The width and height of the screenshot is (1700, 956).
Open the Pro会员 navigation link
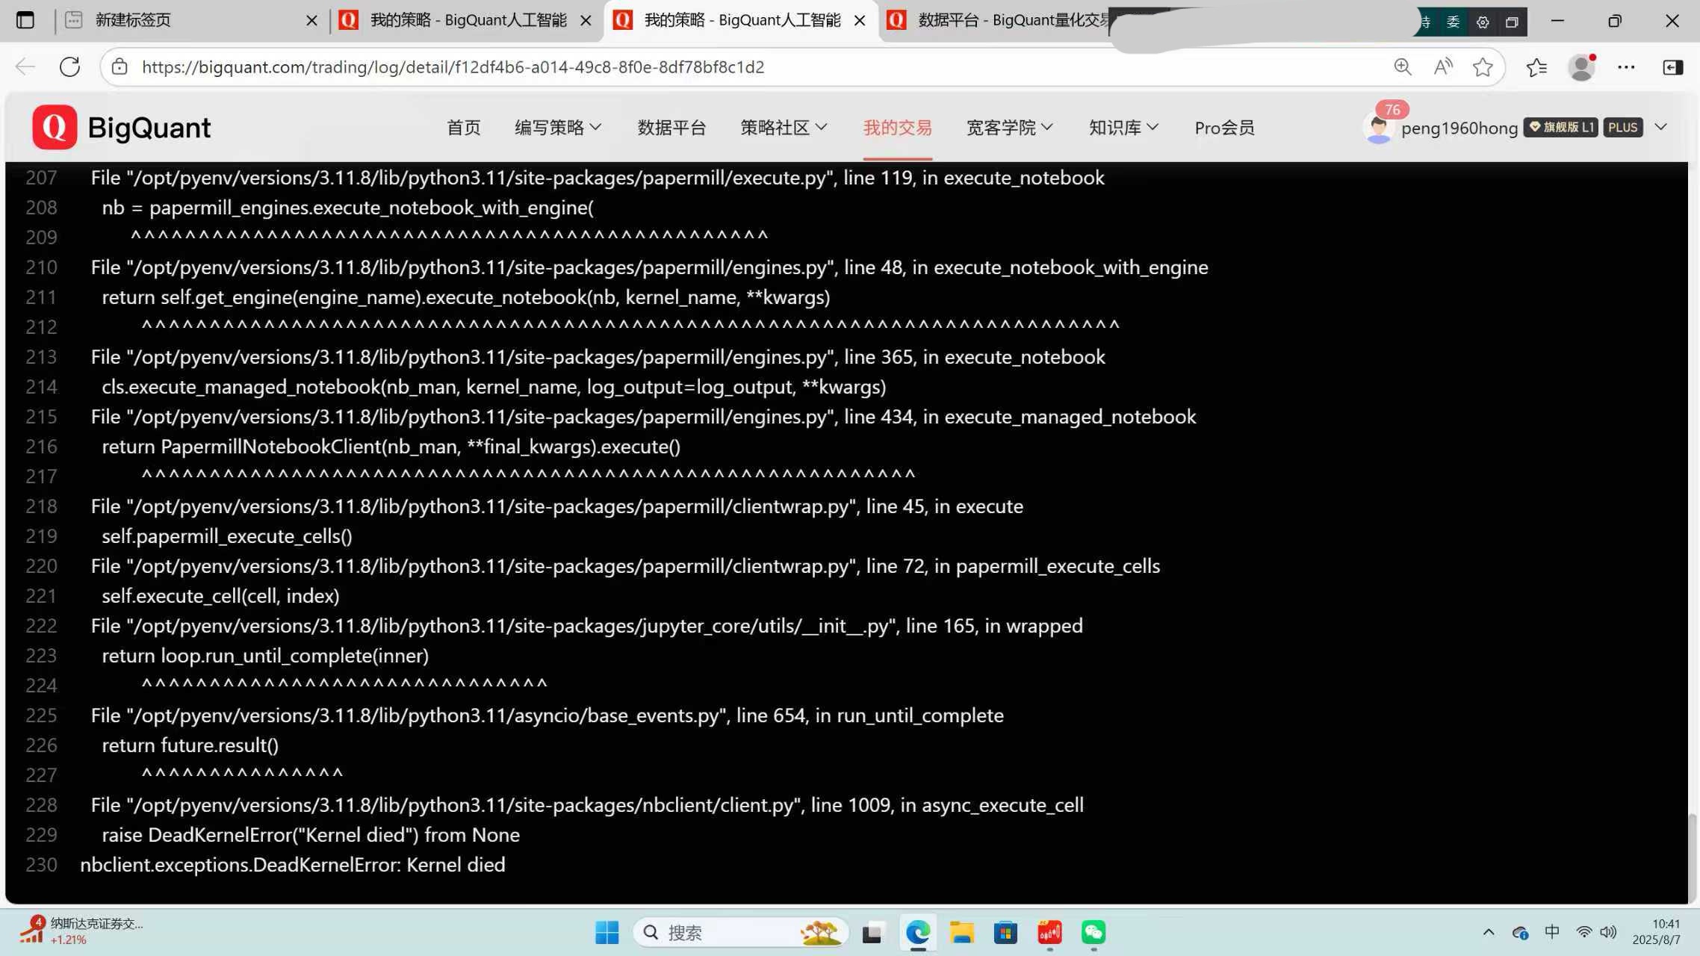coord(1223,128)
